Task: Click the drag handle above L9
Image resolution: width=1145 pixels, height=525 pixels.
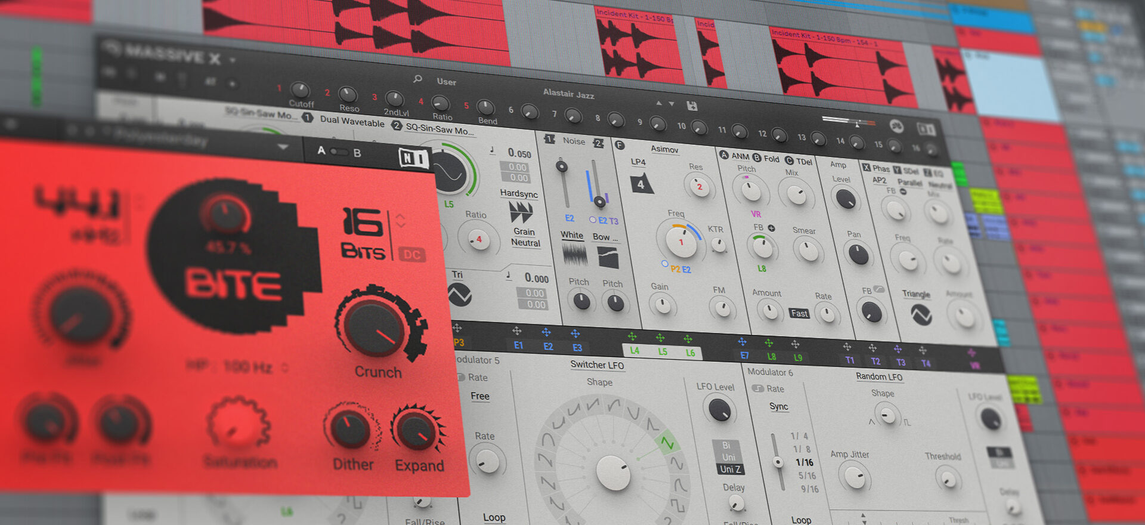Action: coord(796,344)
